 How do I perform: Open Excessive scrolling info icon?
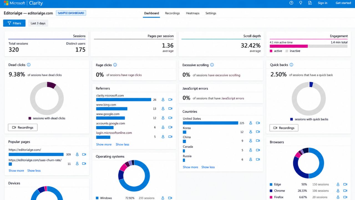tap(212, 65)
